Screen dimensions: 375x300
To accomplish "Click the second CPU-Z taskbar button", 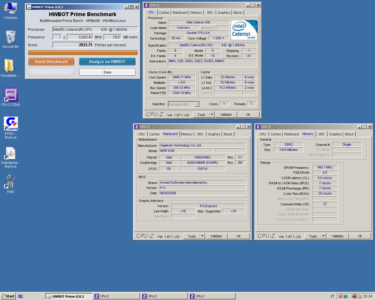I will (x=164, y=296).
